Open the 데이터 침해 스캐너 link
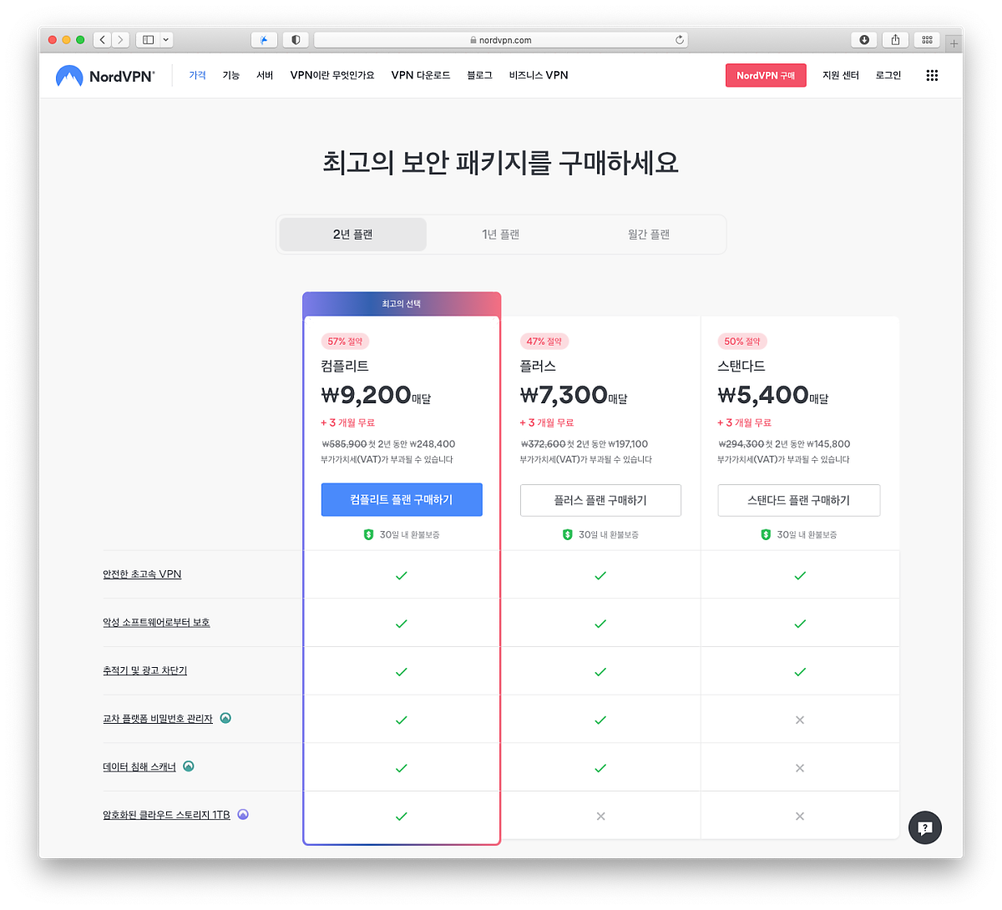Image resolution: width=1002 pixels, height=910 pixels. [139, 766]
